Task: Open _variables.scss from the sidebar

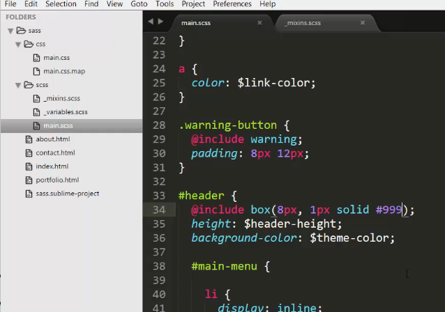Action: [66, 112]
